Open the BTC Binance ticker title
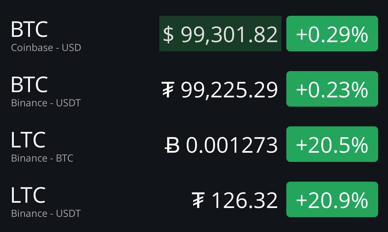Screen dimensions: 388x232 pos(29,85)
